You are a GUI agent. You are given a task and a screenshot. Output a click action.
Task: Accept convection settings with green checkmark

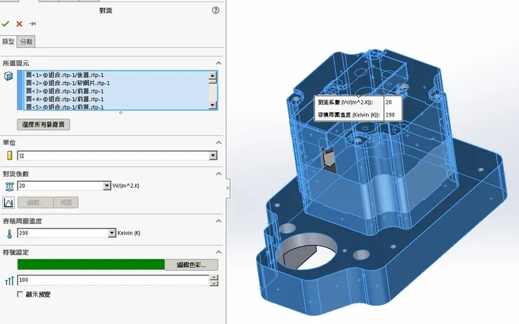(x=6, y=24)
